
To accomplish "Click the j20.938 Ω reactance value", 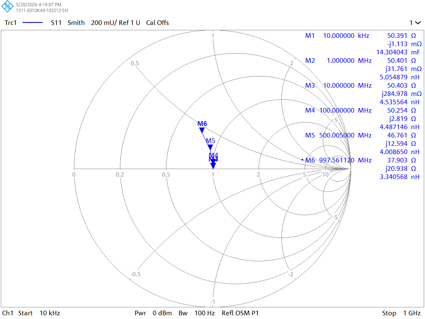I will click(x=401, y=169).
